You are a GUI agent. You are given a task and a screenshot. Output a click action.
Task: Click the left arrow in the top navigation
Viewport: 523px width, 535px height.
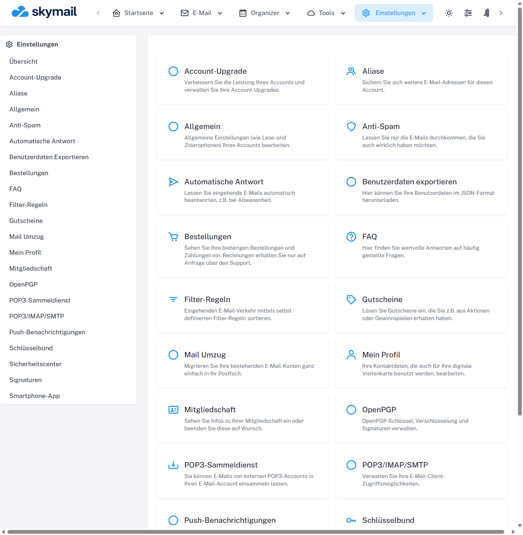tap(98, 13)
